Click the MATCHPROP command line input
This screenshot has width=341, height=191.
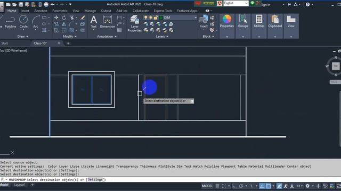pyautogui.click(x=170, y=179)
